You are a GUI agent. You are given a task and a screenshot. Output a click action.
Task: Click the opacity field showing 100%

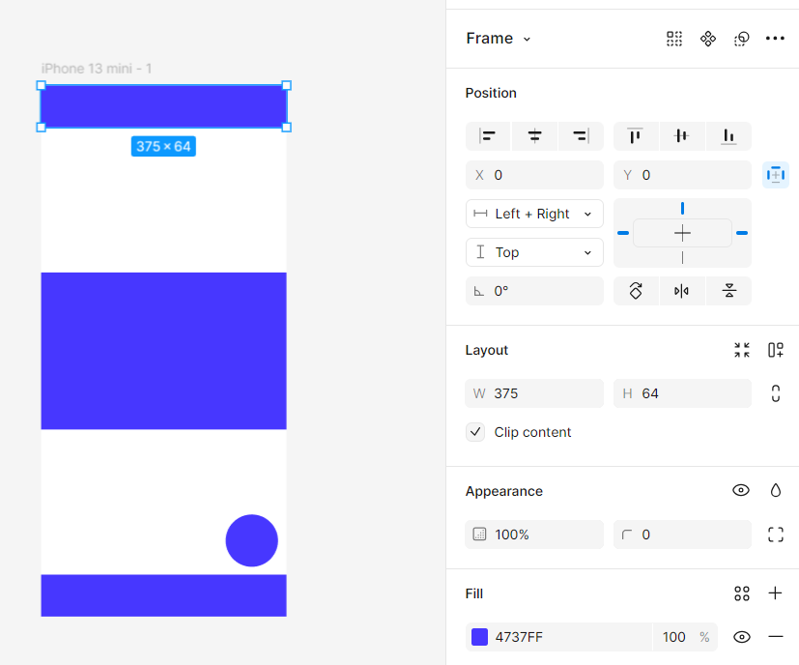534,535
